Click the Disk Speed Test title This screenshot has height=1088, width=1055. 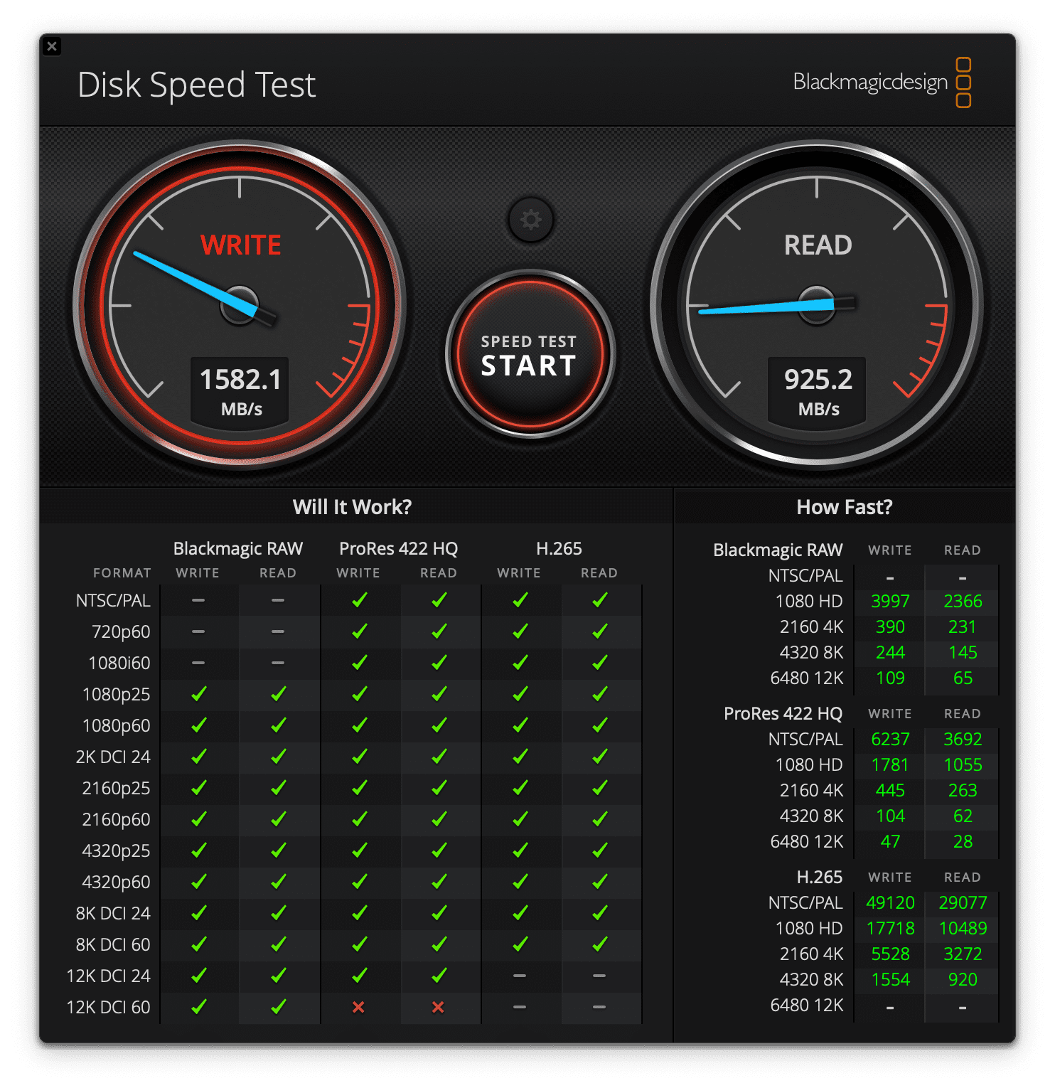pos(196,85)
